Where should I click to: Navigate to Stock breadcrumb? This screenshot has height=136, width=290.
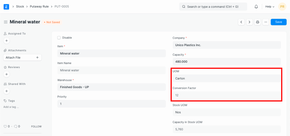coord(20,7)
